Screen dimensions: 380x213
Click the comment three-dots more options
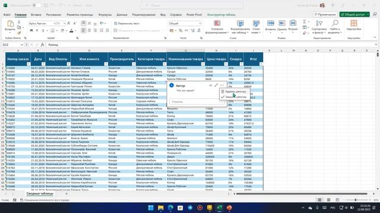click(x=222, y=85)
